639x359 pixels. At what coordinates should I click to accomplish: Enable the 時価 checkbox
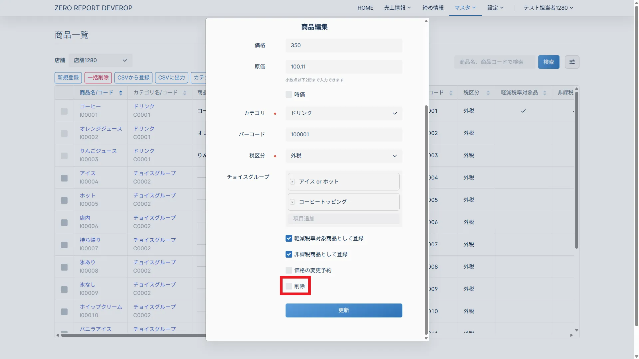click(x=289, y=94)
